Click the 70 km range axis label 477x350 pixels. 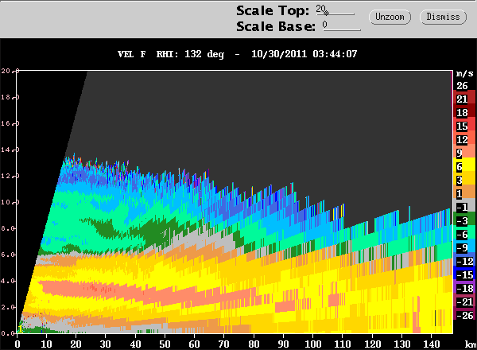tap(224, 344)
